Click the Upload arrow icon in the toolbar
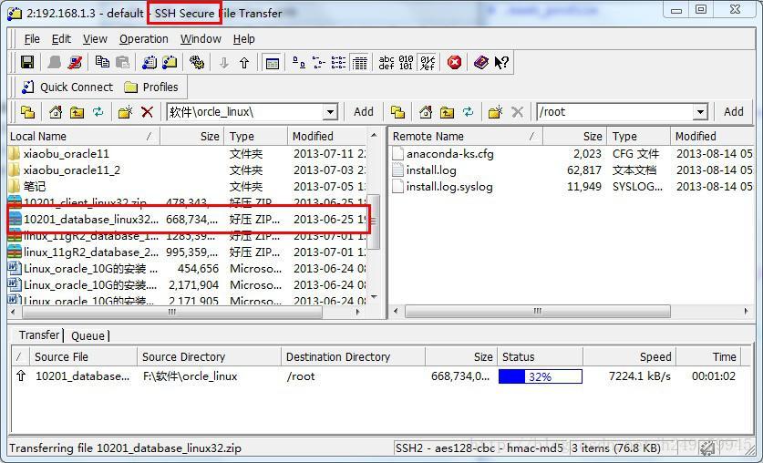 [x=244, y=62]
